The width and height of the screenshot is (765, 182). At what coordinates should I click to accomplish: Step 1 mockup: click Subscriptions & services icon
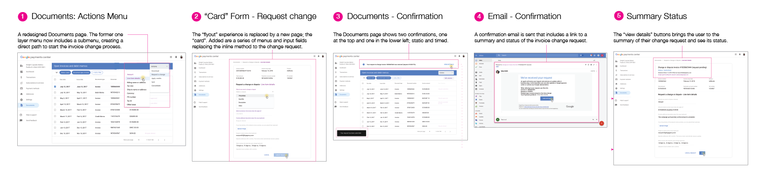21,83
